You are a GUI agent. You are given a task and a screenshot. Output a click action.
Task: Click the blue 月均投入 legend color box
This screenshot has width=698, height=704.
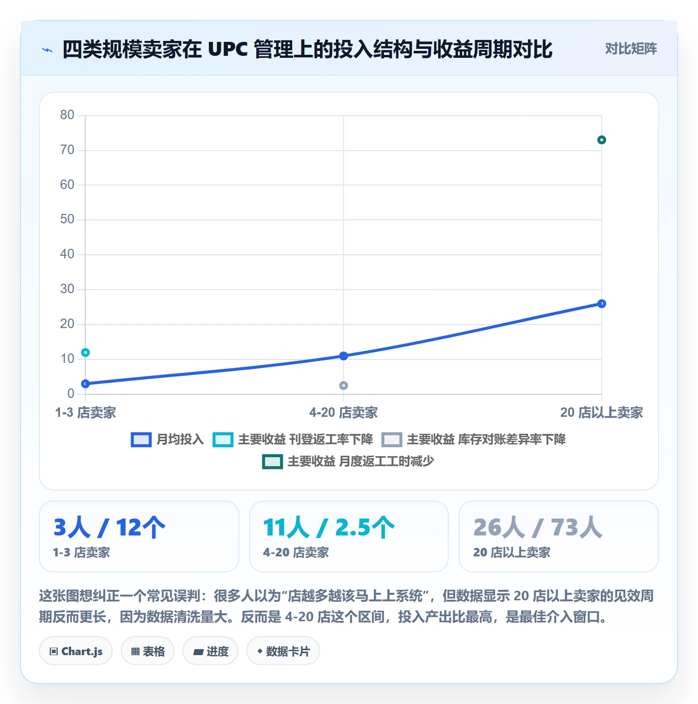pyautogui.click(x=141, y=440)
